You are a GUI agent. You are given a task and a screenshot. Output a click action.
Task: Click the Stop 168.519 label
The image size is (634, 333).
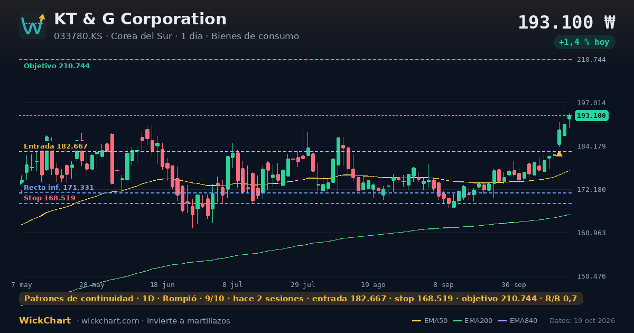pos(50,198)
